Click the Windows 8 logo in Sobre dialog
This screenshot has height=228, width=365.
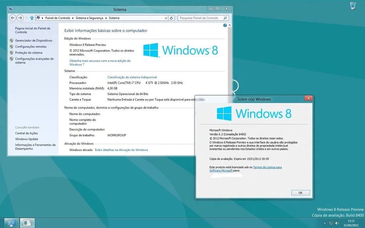[254, 114]
